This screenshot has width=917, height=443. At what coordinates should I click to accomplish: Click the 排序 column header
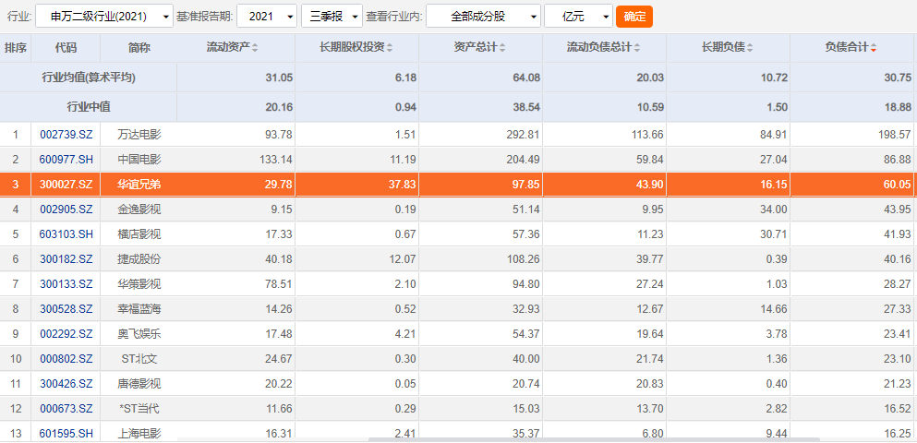pos(16,48)
